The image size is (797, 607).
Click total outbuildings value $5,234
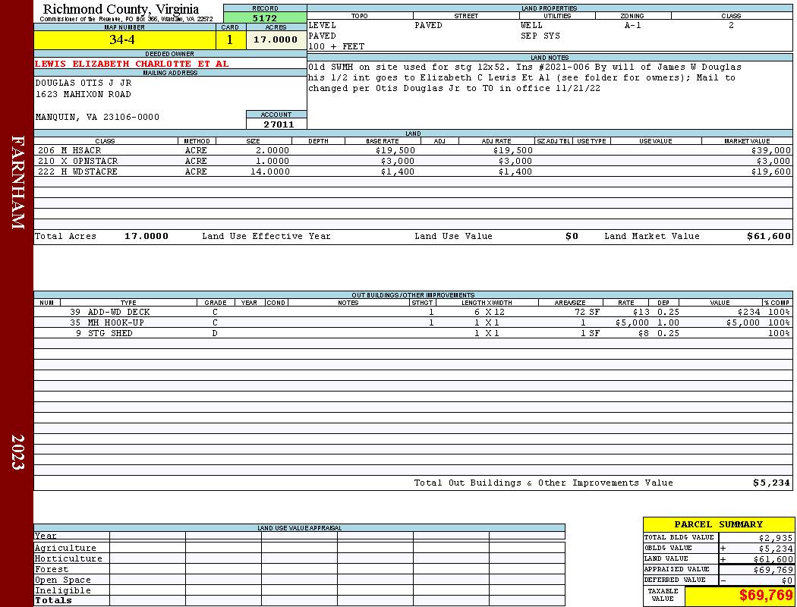[x=772, y=483]
